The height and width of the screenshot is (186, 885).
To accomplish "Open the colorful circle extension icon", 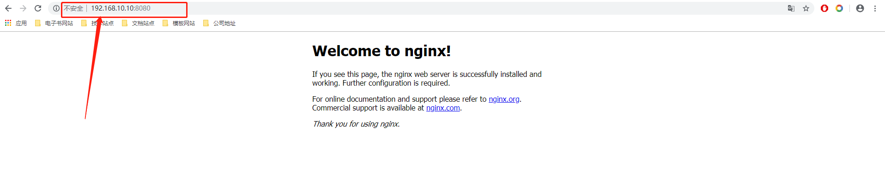I will [x=839, y=8].
